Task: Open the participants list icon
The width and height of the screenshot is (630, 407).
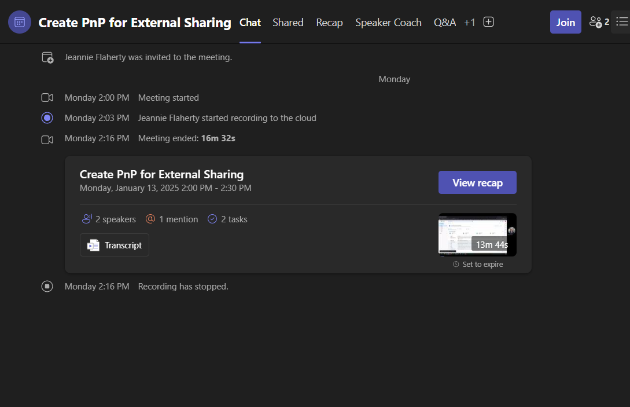Action: pos(596,22)
